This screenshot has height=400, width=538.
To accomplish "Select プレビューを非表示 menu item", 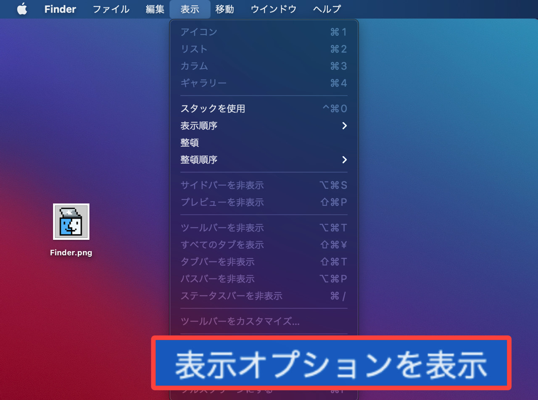I will click(x=264, y=203).
